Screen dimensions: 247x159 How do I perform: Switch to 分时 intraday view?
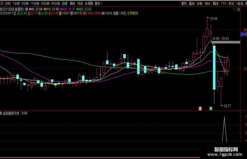[x=8, y=3]
